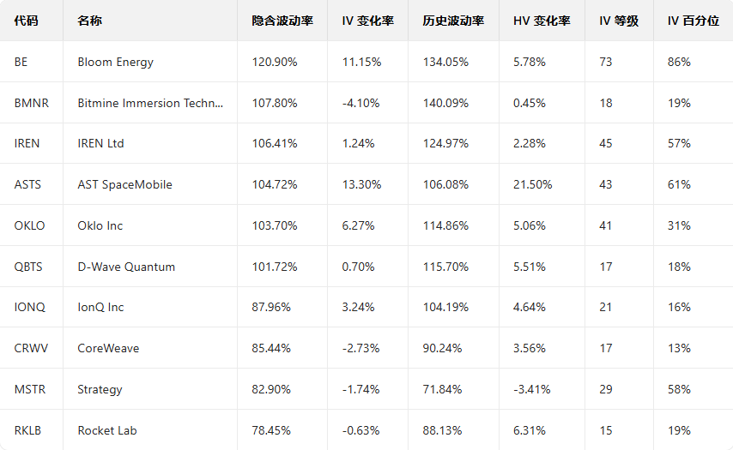Open the OKLO ticker code
The image size is (733, 450).
pos(29,225)
